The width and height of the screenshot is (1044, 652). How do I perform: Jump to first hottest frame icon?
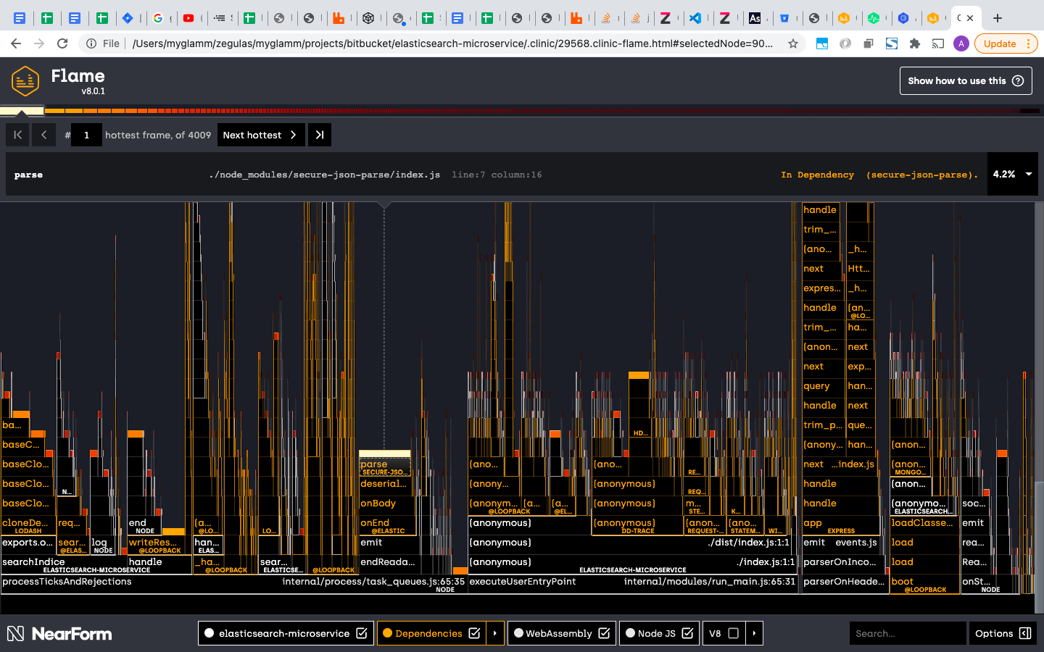point(18,135)
